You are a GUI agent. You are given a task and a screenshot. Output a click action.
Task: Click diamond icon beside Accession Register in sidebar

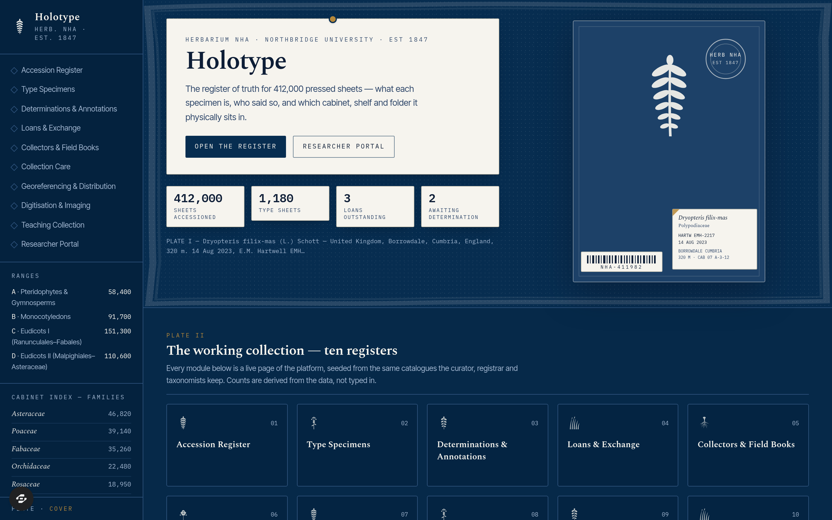point(14,70)
